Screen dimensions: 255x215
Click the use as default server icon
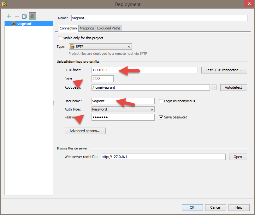[32, 16]
